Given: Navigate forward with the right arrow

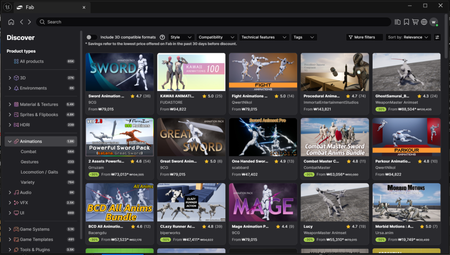Looking at the screenshot, I should [29, 22].
